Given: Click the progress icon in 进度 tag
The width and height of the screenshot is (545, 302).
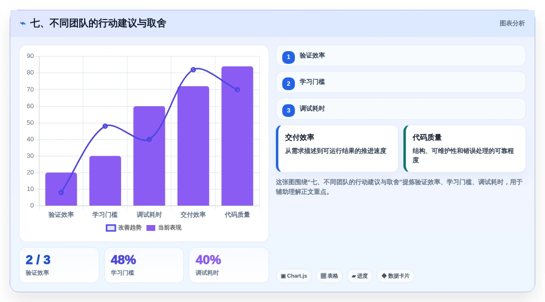Looking at the screenshot, I should tap(354, 276).
